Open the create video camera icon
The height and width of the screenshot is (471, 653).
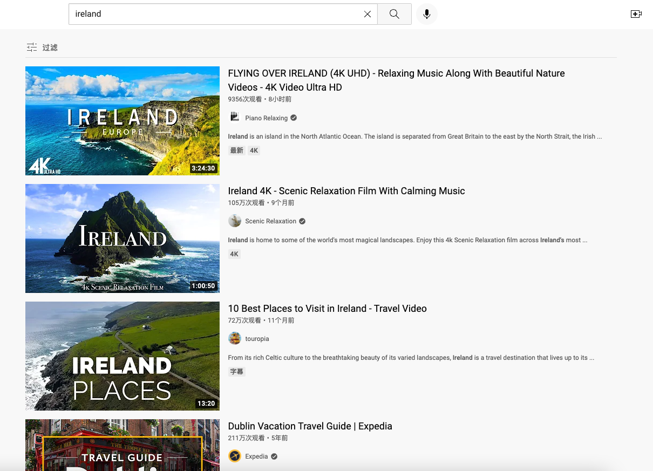click(x=636, y=14)
